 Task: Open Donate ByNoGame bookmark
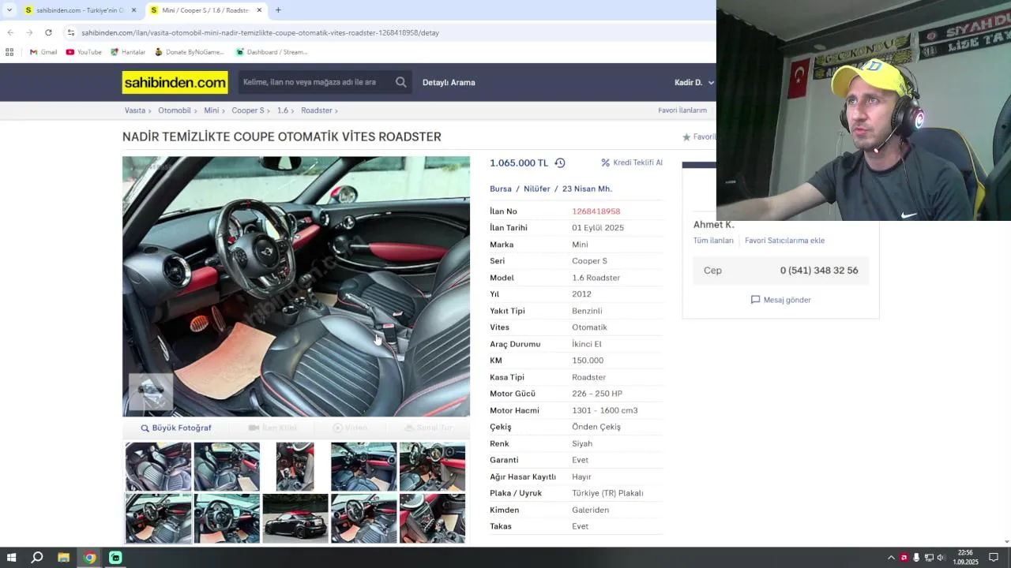tap(190, 52)
